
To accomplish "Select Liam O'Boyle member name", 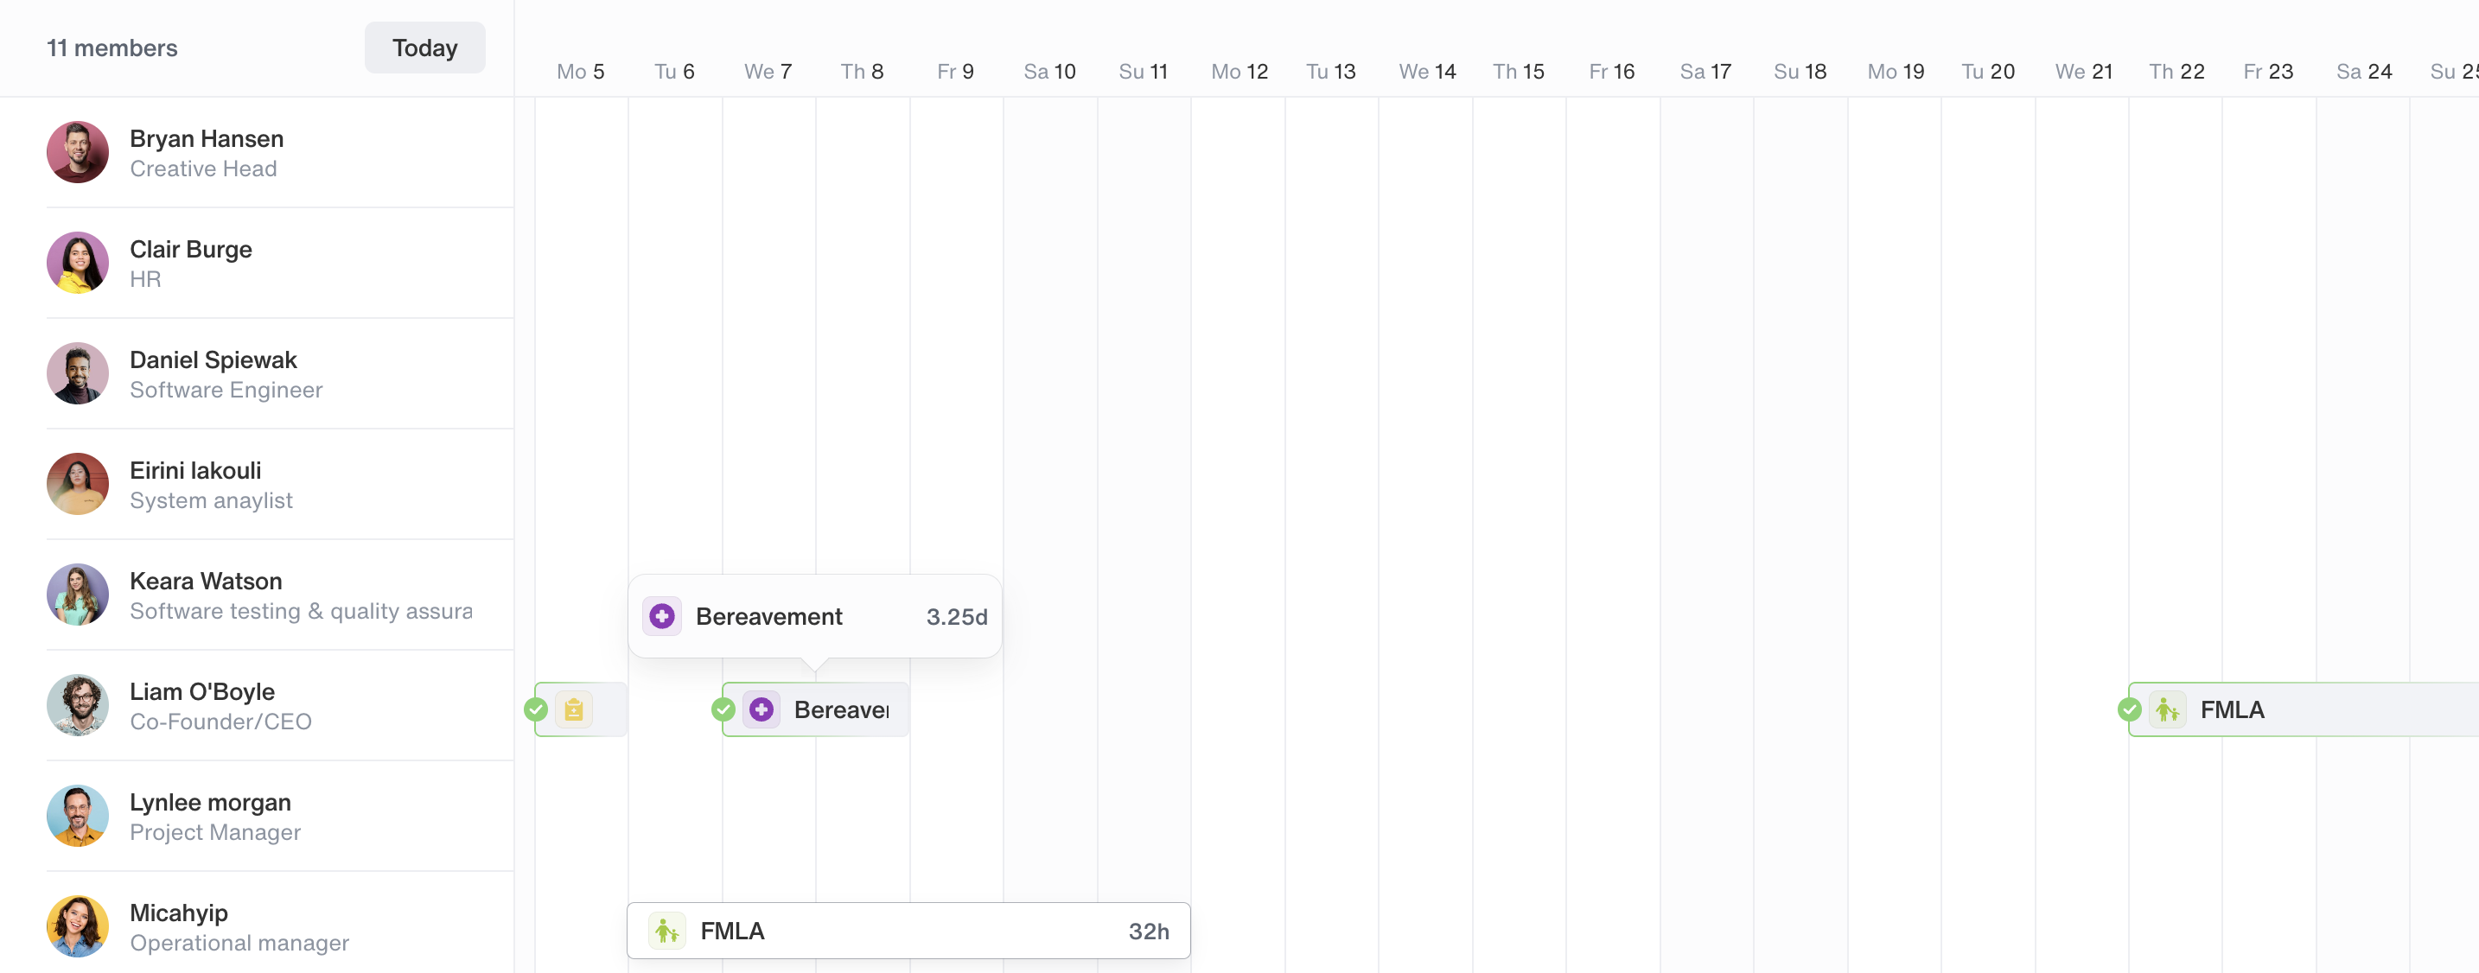I will click(202, 692).
